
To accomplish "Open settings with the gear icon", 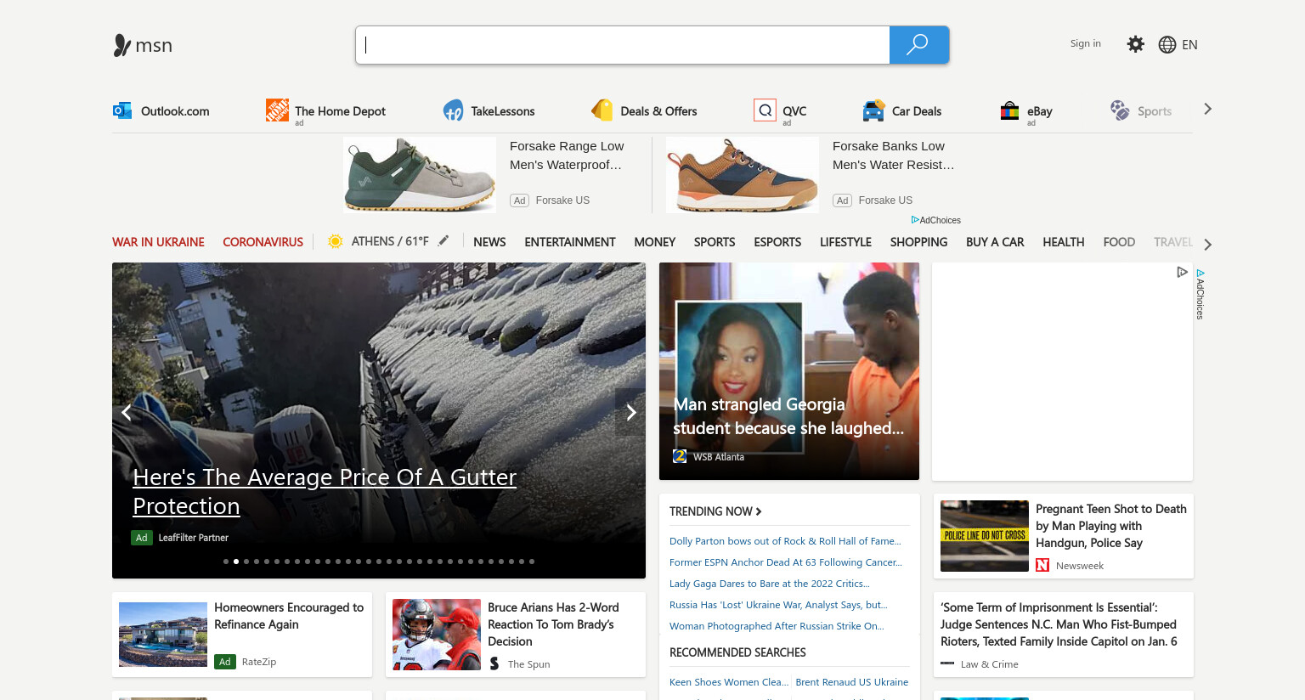I will 1135,44.
